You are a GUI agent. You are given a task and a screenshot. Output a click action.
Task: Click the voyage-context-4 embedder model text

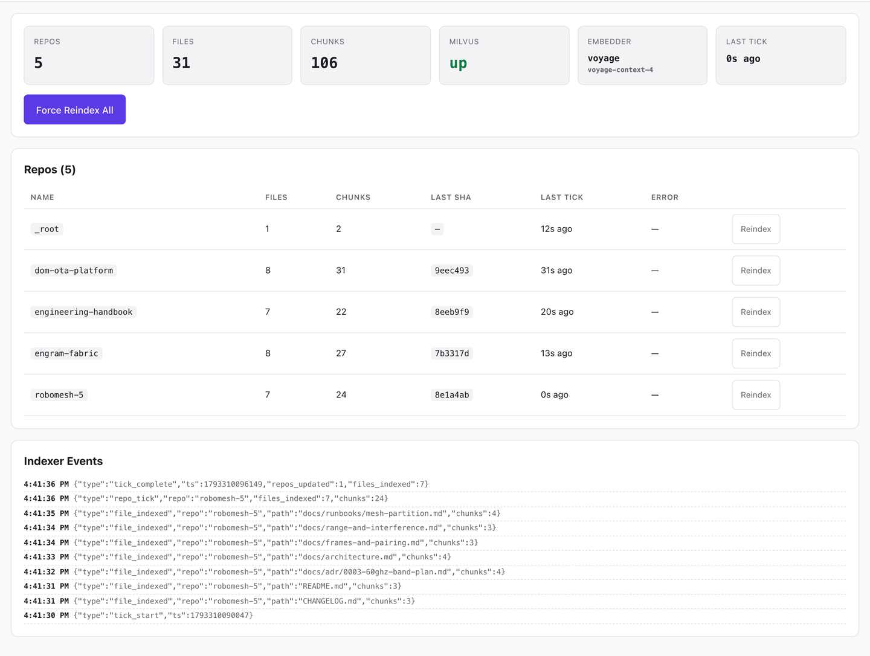click(x=620, y=70)
